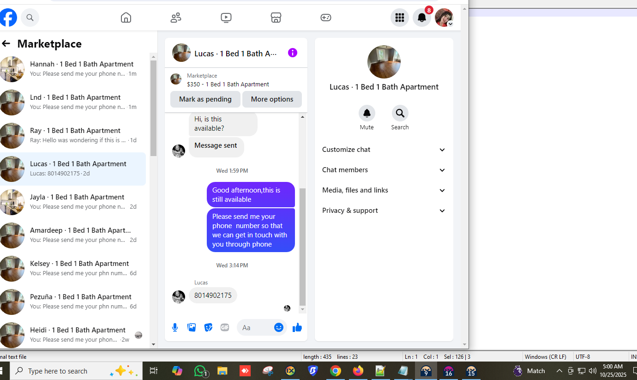
Task: Open the account profile picture menu
Action: click(444, 18)
